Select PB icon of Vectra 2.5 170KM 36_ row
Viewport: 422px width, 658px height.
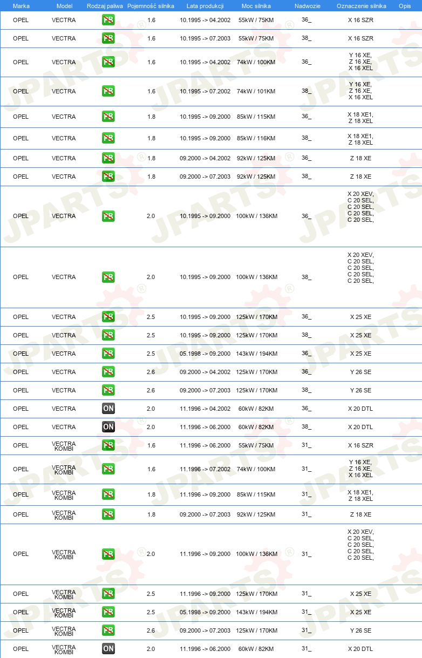[108, 317]
